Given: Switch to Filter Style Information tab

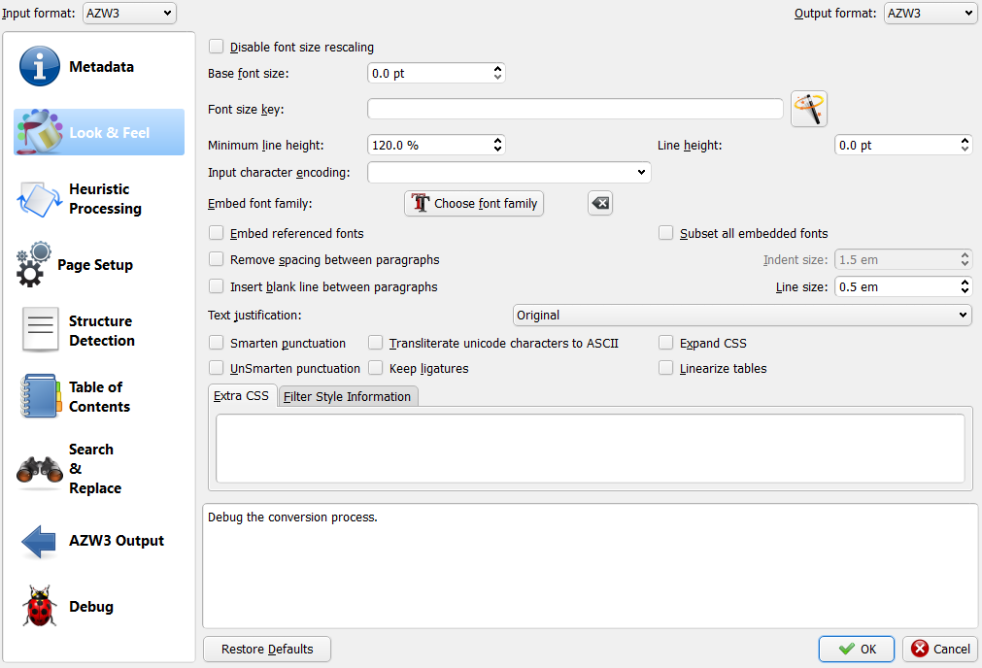Looking at the screenshot, I should click(x=348, y=396).
